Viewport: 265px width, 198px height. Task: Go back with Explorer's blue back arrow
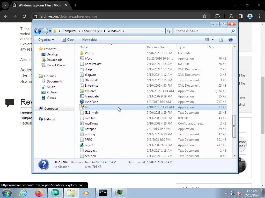pos(38,31)
